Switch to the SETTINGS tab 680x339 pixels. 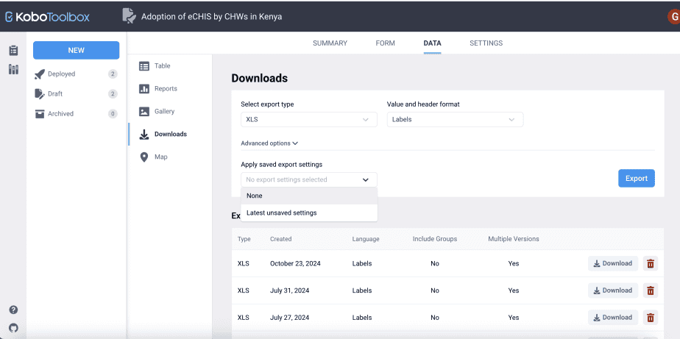click(x=486, y=43)
